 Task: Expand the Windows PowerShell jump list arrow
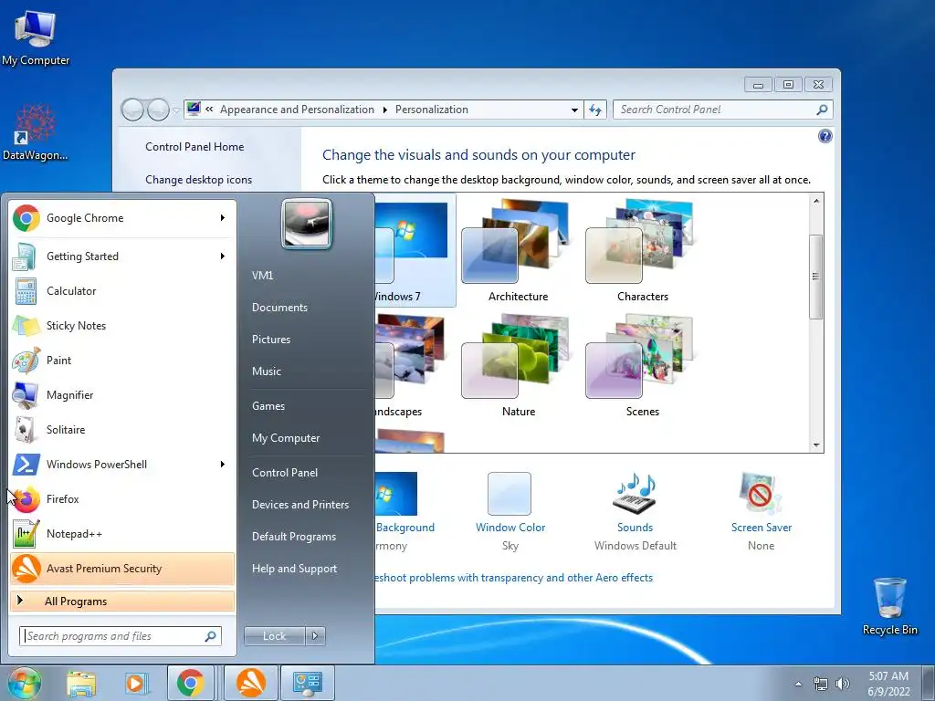click(223, 465)
